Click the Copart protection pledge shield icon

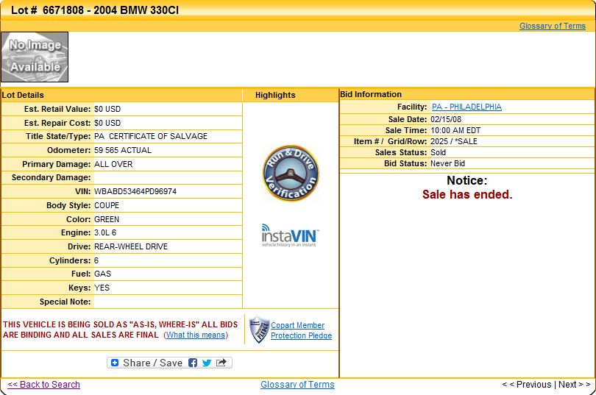tap(258, 330)
